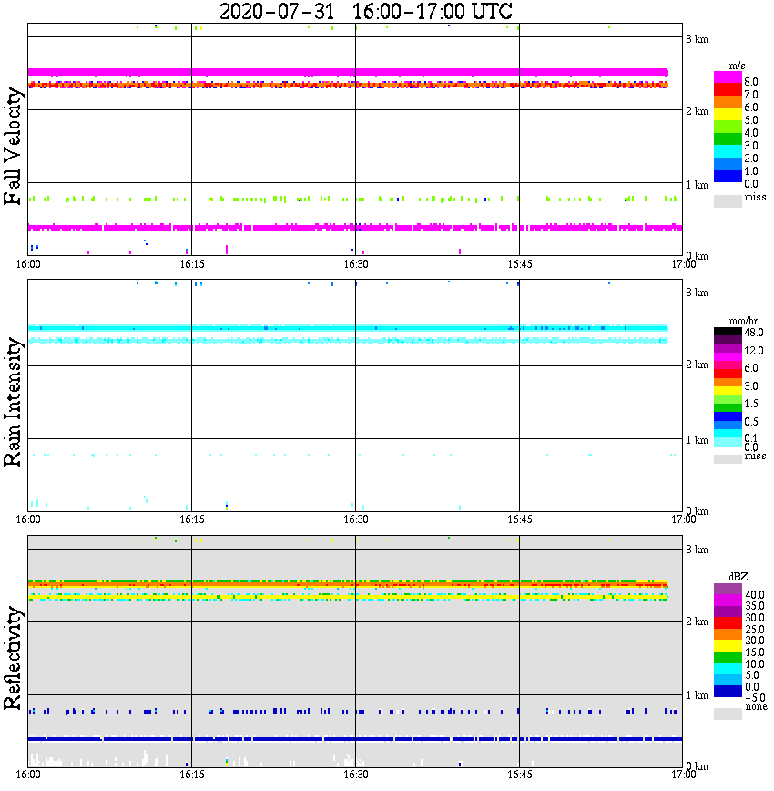Click the "40.0" value in the dBZ legend
Viewport: 774px width, 791px height.
coord(755,595)
